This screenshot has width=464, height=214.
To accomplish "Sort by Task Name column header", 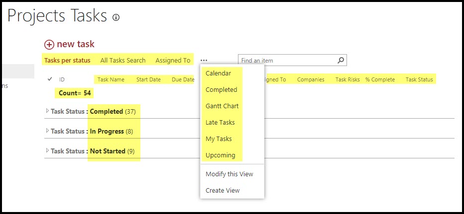I will tap(111, 79).
